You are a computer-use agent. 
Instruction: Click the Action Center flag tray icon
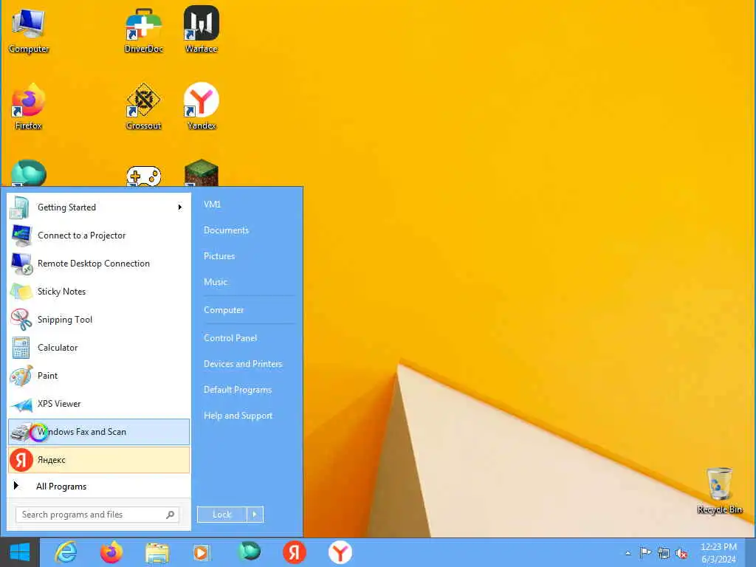645,553
